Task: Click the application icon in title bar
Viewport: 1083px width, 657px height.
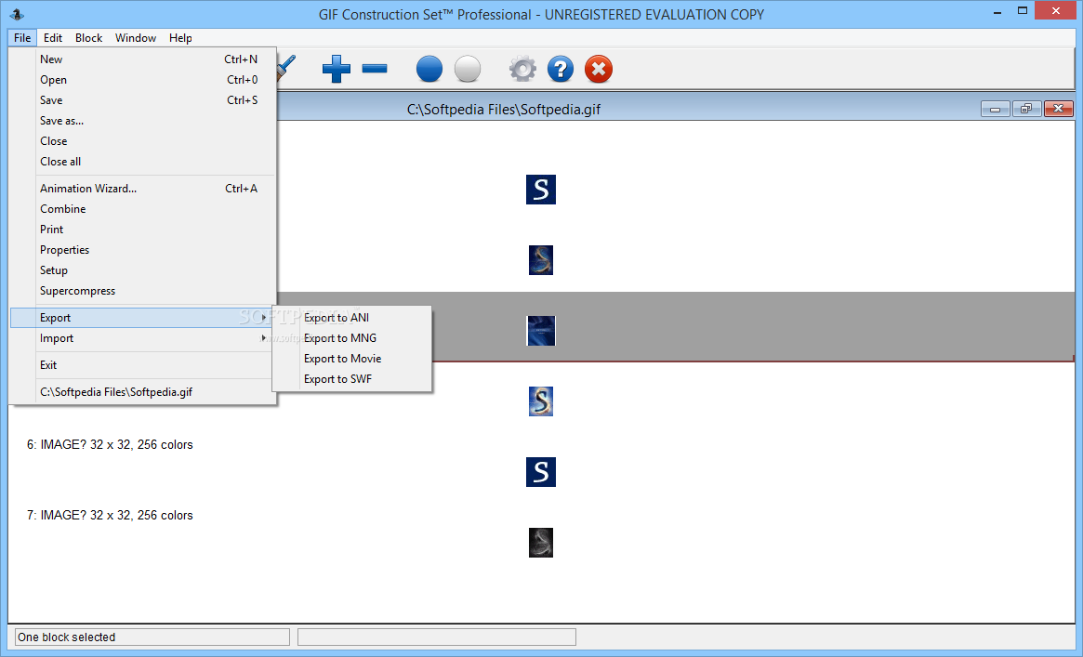Action: (x=17, y=14)
